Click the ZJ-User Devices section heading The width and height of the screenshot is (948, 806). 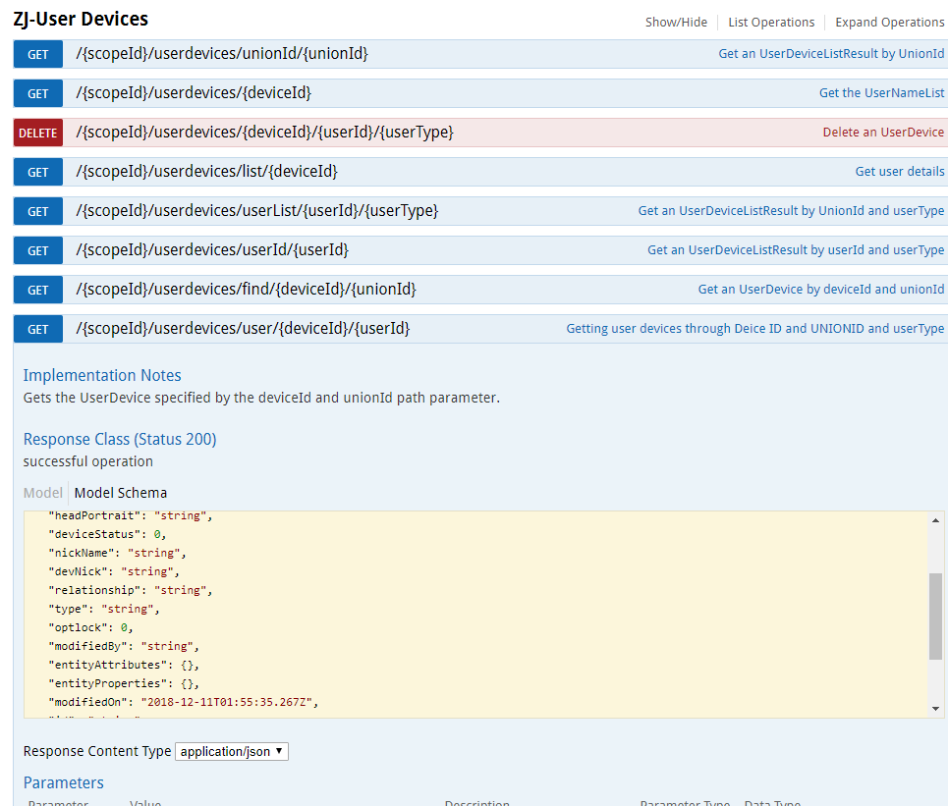[x=81, y=20]
